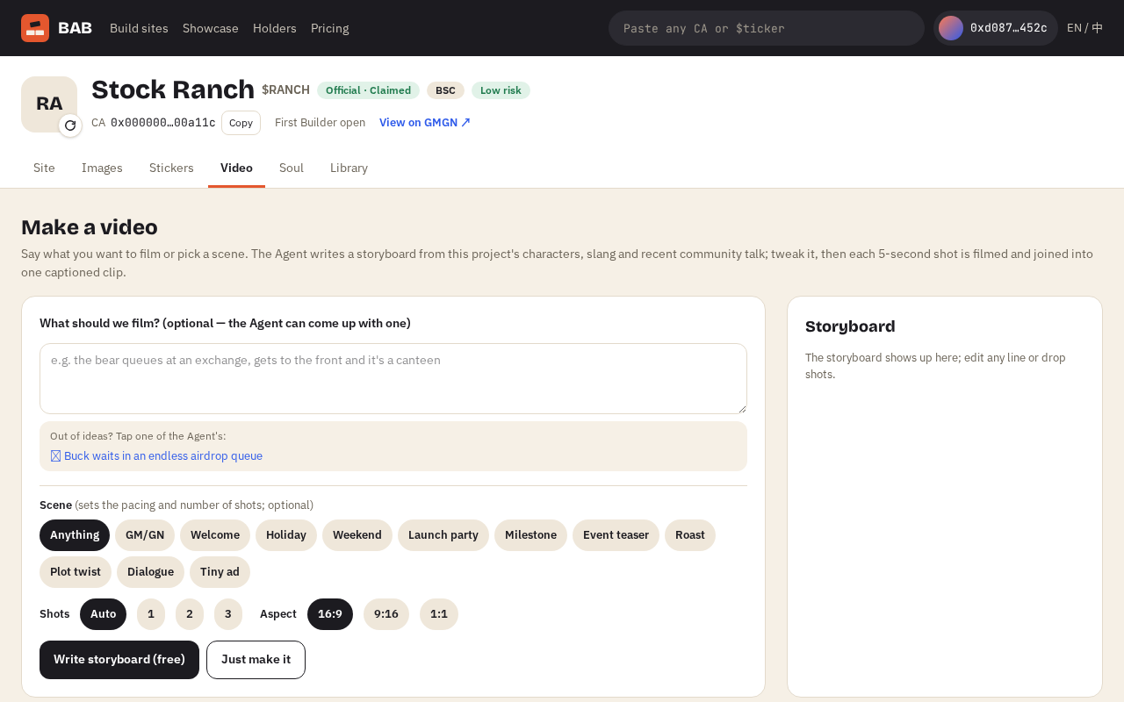Click the refresh icon on RA avatar
Screen dimensions: 1124x702
70,125
